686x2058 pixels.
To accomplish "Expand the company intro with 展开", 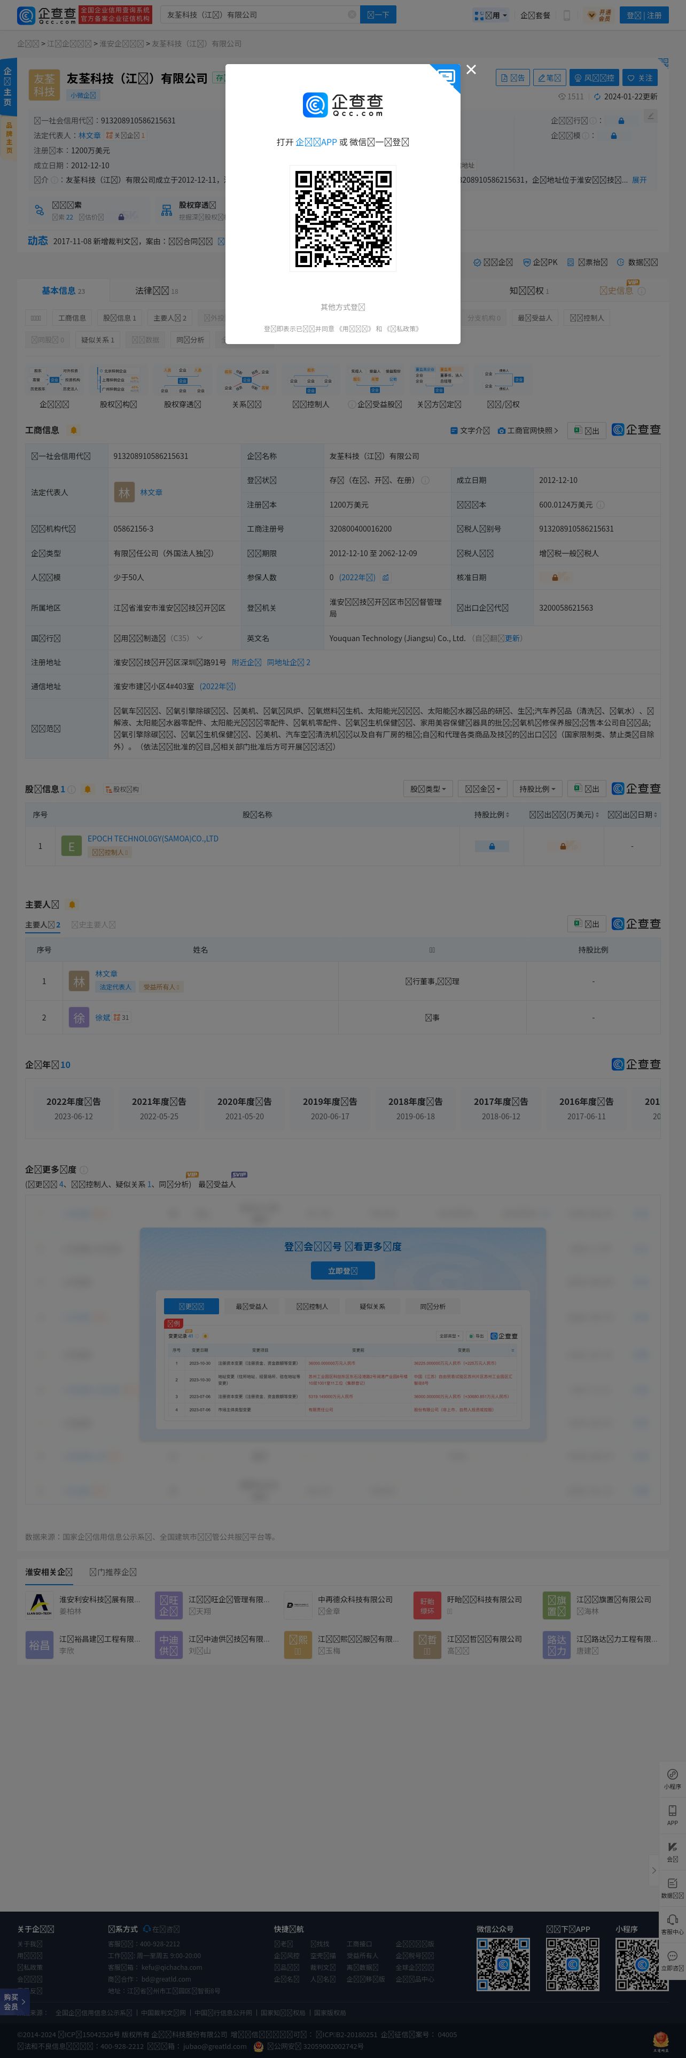I will coord(639,180).
